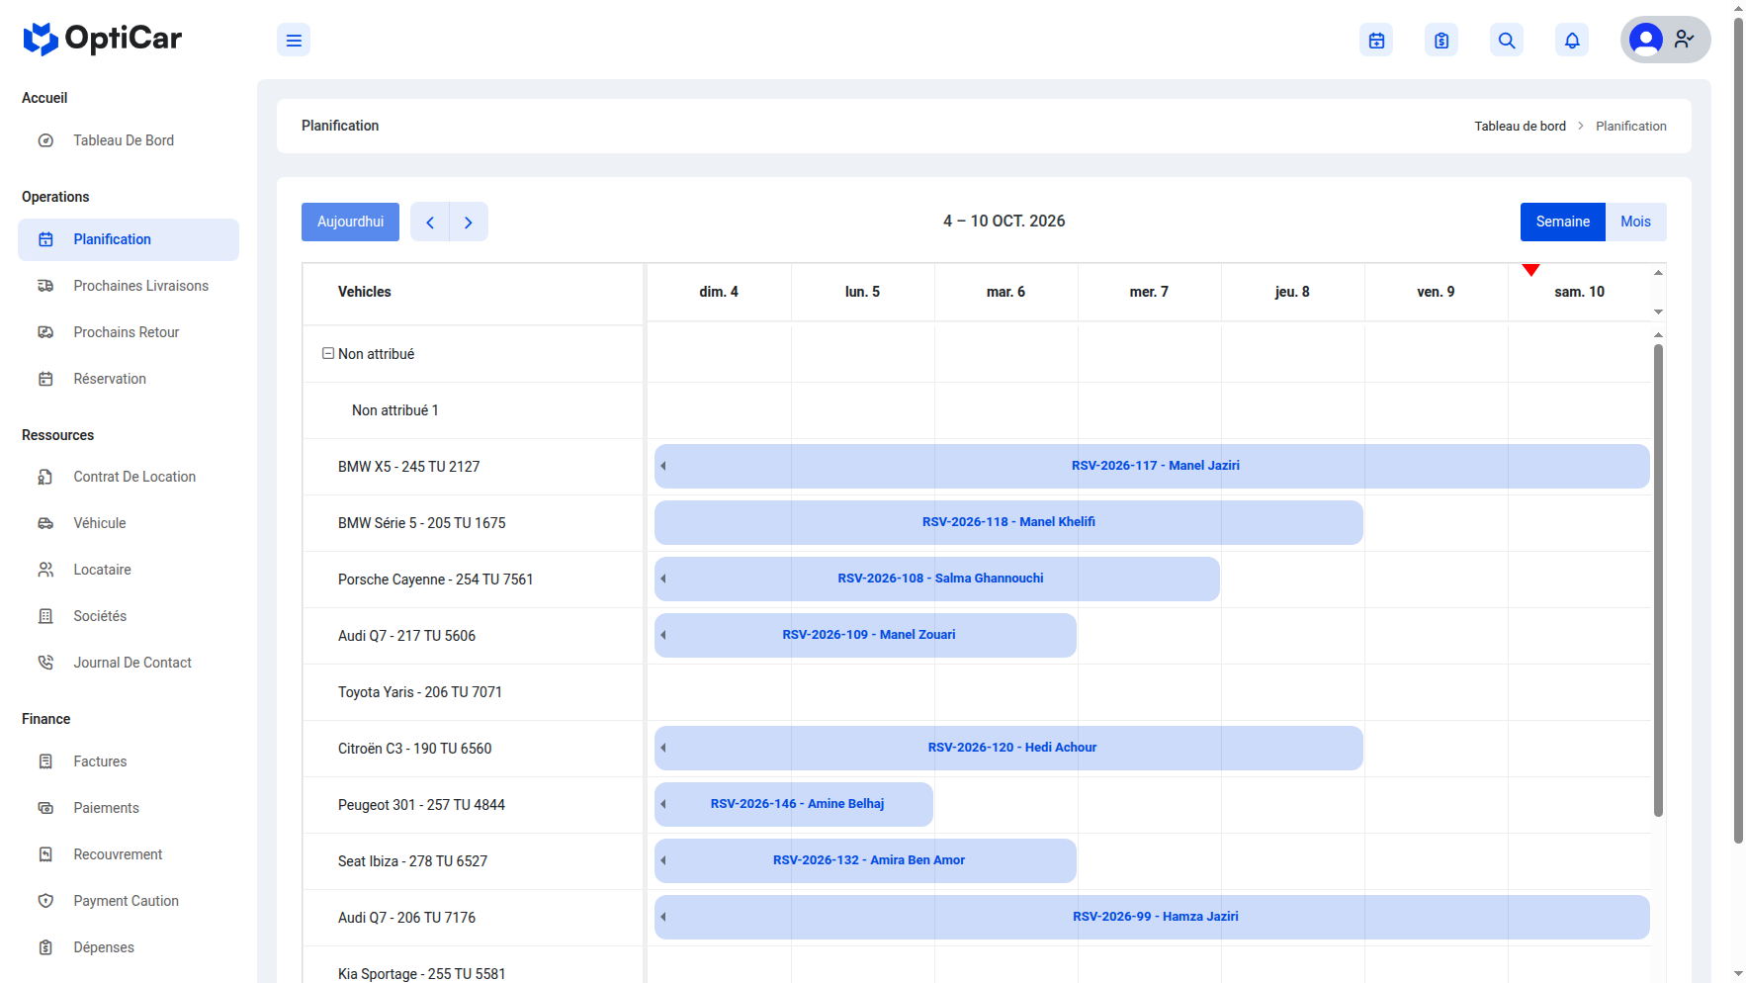Click the Journal De Contact phone icon
1746x983 pixels.
45,663
